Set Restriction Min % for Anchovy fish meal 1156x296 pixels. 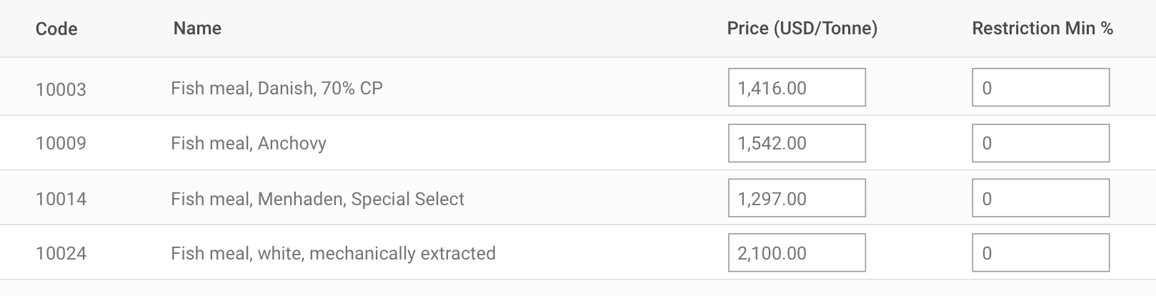click(x=1040, y=143)
